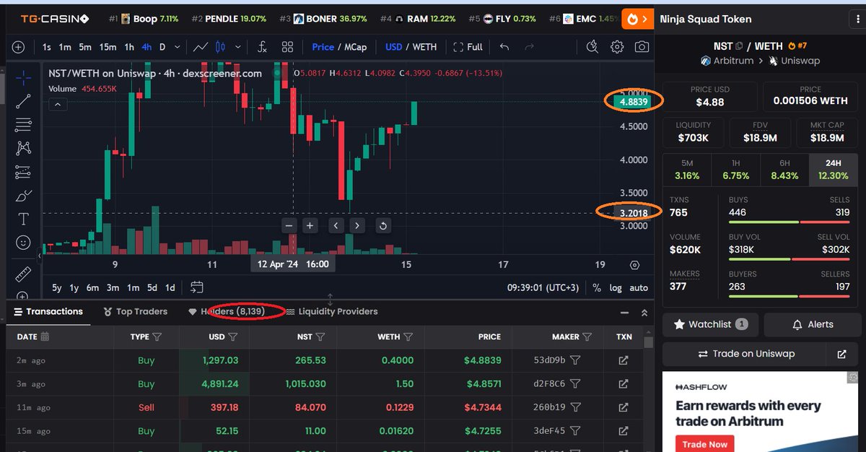Select the XABCD pattern tool
The width and height of the screenshot is (866, 452).
tap(23, 149)
